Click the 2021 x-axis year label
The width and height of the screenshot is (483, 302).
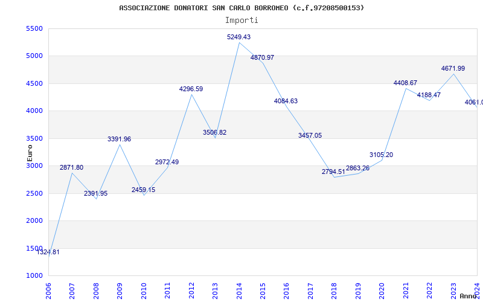(x=406, y=291)
